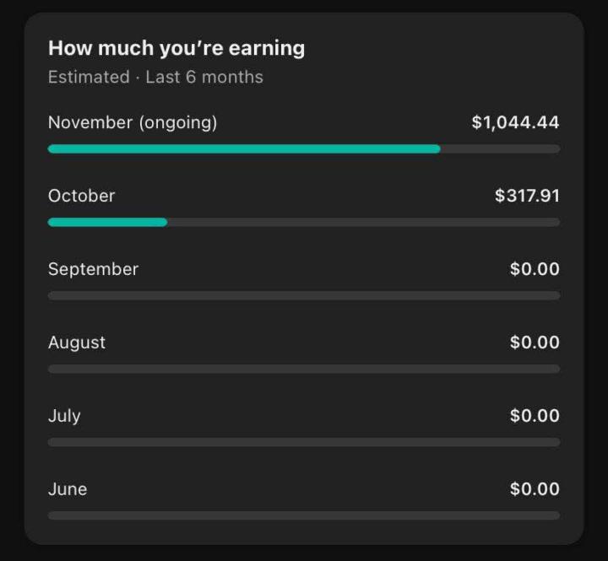The image size is (608, 561).
Task: Click the empty July progress bar
Action: [304, 442]
